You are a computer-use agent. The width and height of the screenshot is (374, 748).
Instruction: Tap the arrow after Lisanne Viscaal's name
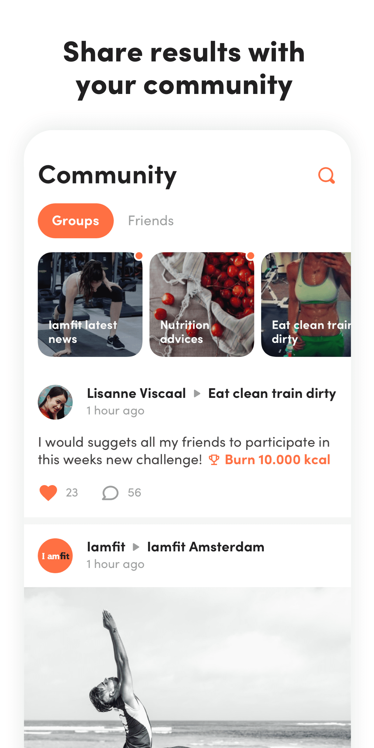pyautogui.click(x=197, y=394)
